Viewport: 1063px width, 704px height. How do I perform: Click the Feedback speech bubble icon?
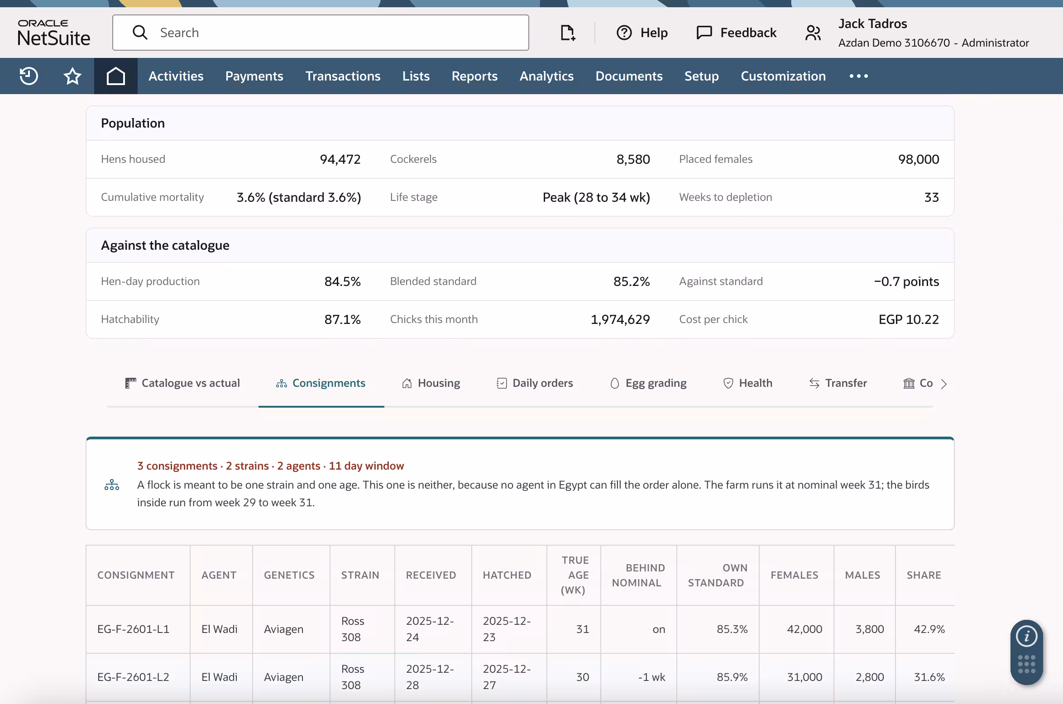tap(704, 33)
